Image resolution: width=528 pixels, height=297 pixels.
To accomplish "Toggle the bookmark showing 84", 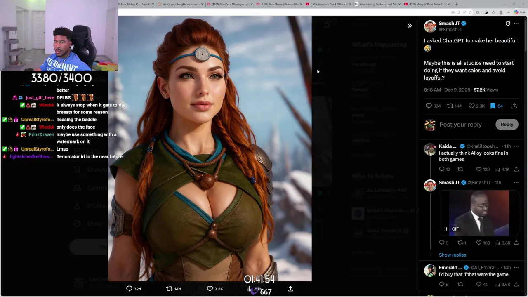I will point(496,106).
